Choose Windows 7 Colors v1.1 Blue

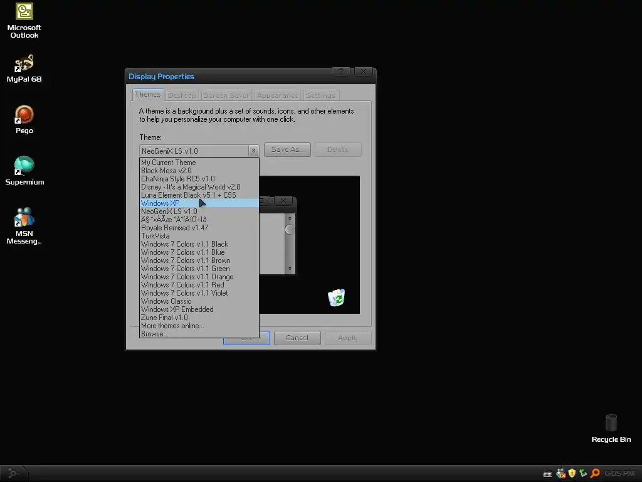point(199,252)
